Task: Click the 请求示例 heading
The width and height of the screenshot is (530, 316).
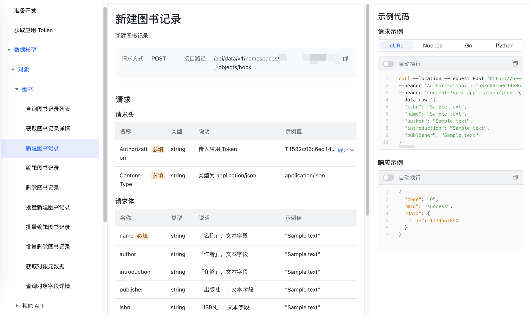Action: (x=390, y=32)
